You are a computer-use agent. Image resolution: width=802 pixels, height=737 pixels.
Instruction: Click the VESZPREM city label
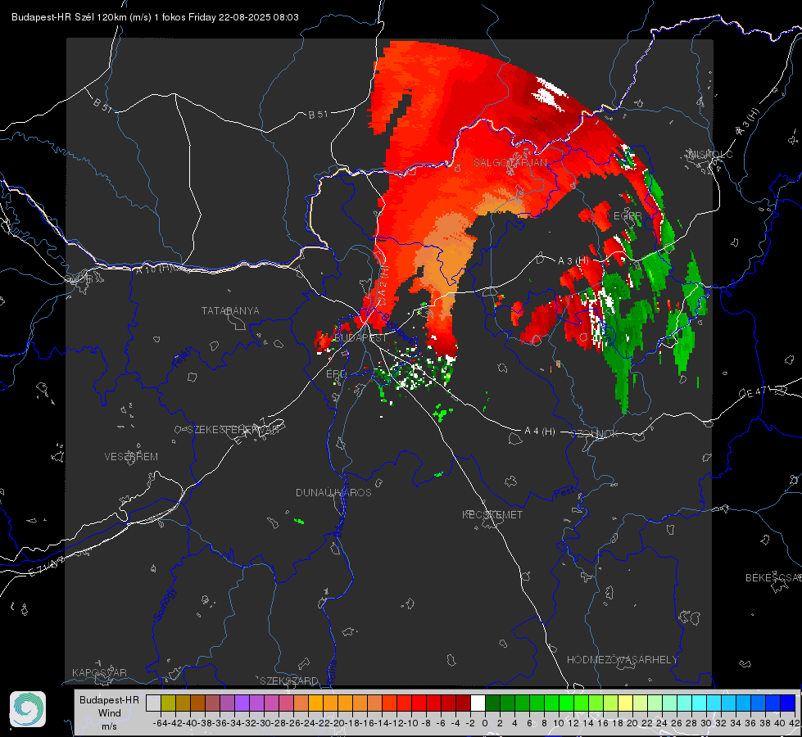pos(131,457)
